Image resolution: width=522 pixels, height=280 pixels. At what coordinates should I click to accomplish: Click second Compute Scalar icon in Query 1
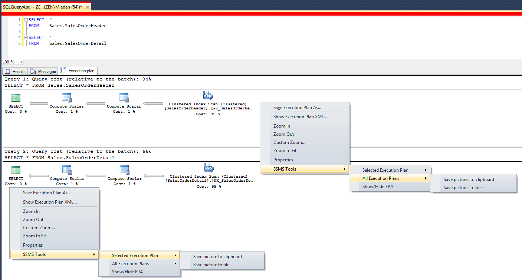pos(124,98)
